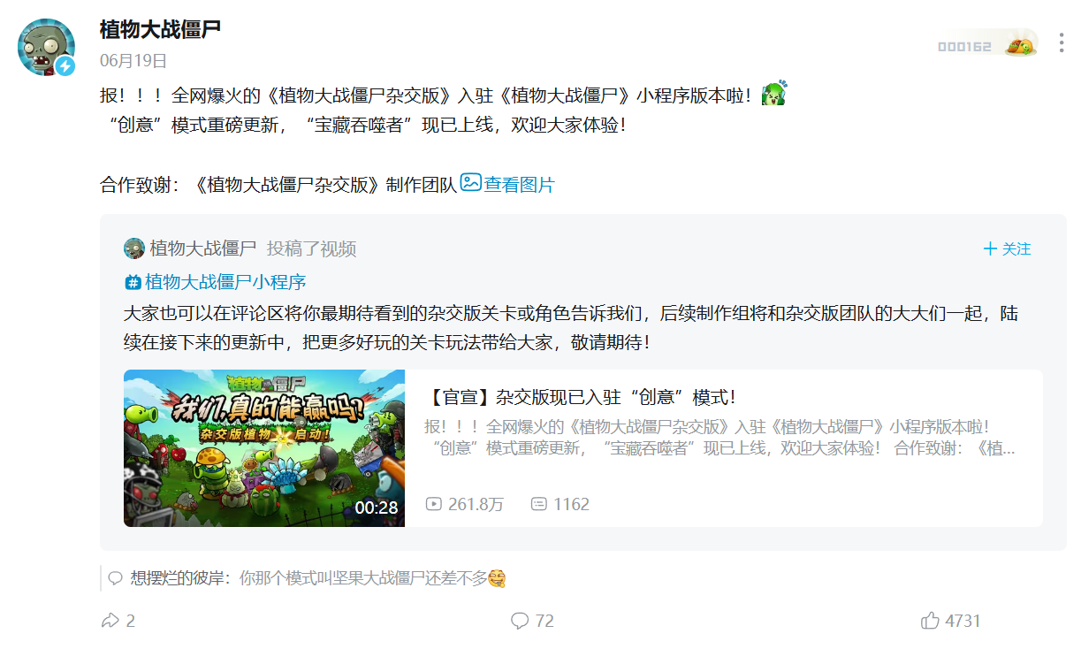Play the 00:28 video thumbnail
Viewport: 1081px width, 649px height.
(264, 448)
